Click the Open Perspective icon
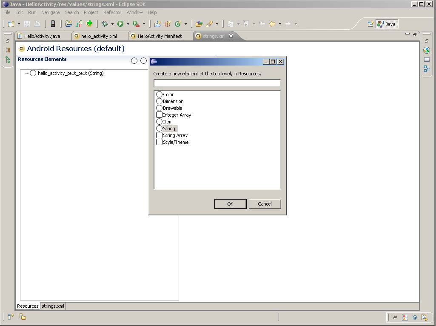Viewport: 436px width, 326px height. pyautogui.click(x=370, y=24)
